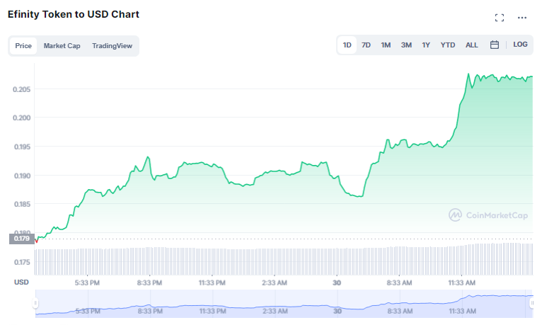Click the 11:33 AM main axis label
Image resolution: width=542 pixels, height=325 pixels.
tap(462, 283)
